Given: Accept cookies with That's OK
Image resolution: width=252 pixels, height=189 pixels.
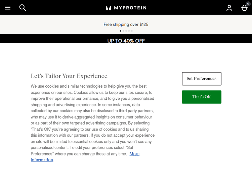Looking at the screenshot, I should point(202,97).
